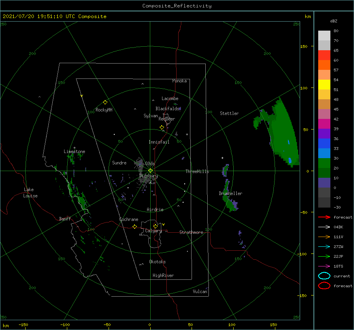Click the Innisfail city label

pyautogui.click(x=159, y=142)
